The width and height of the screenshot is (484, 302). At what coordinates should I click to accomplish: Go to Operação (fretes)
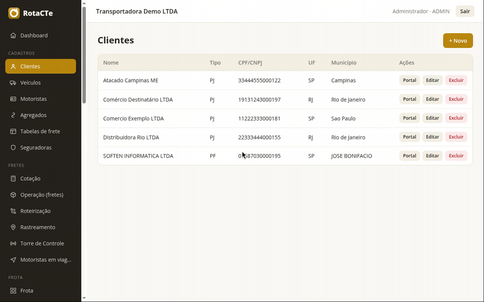click(40, 195)
